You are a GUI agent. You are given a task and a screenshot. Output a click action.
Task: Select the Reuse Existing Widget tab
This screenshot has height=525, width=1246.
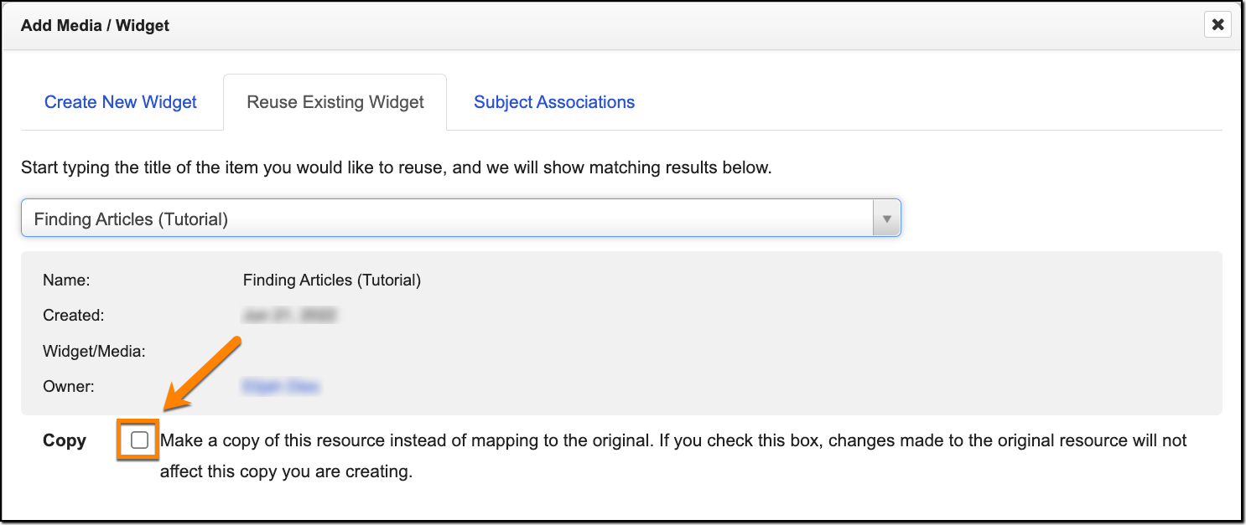coord(335,102)
